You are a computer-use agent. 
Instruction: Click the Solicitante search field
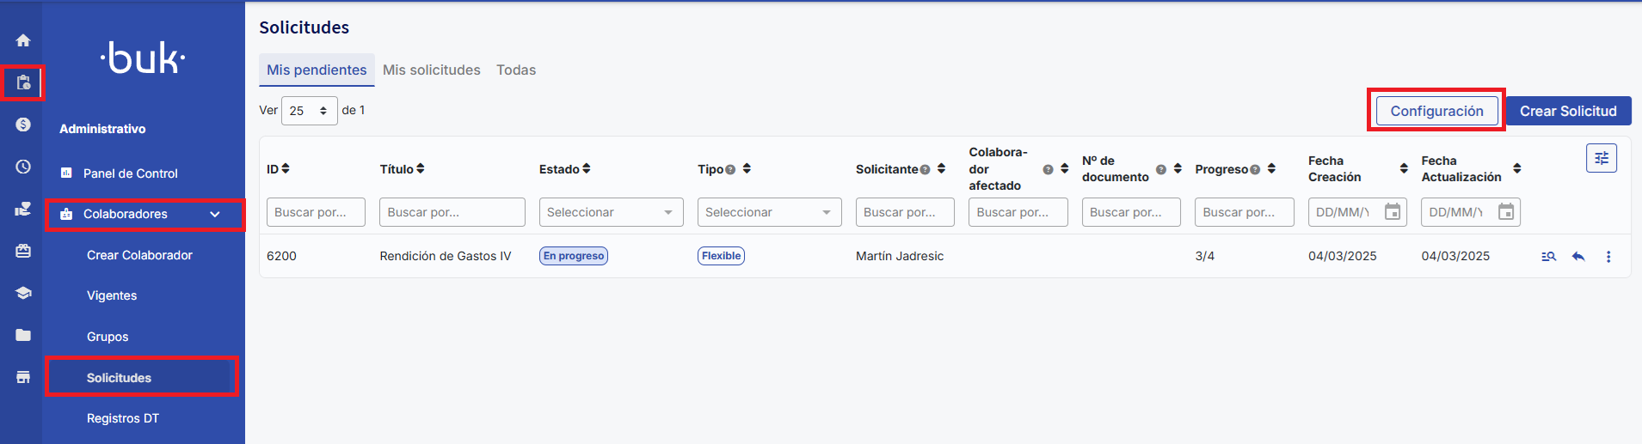[x=904, y=212]
